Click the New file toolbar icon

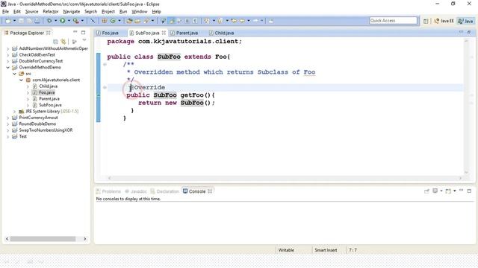pyautogui.click(x=8, y=21)
